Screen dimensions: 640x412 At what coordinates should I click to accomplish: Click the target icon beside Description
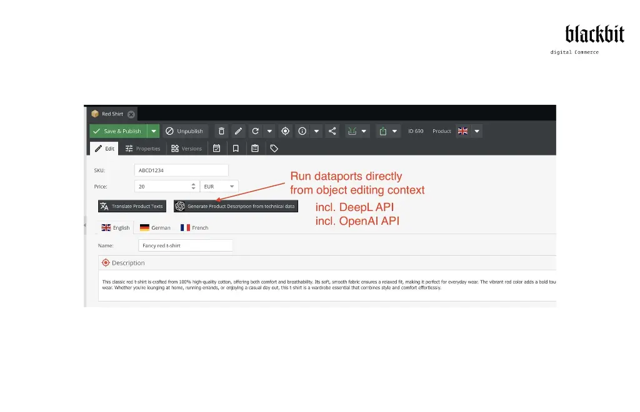coord(106,263)
